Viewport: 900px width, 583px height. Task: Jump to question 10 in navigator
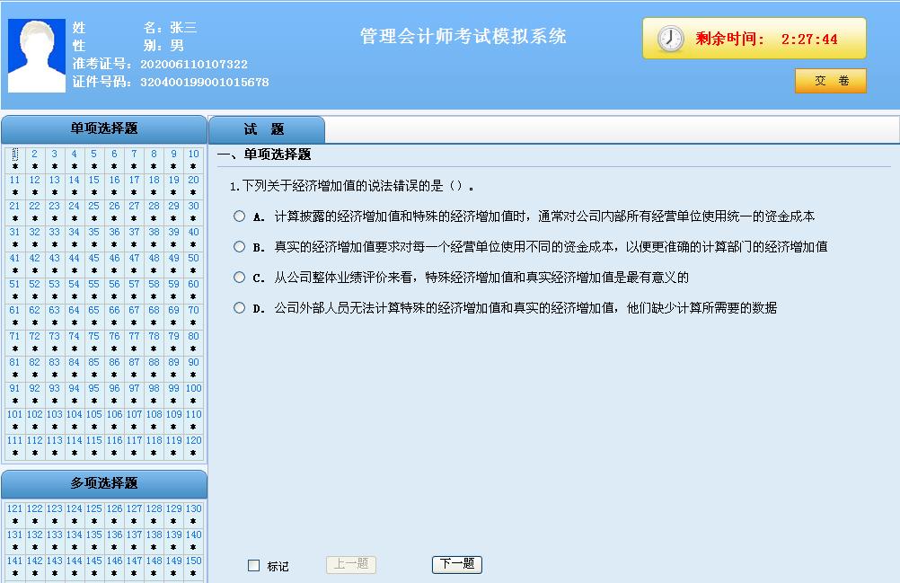[x=193, y=155]
